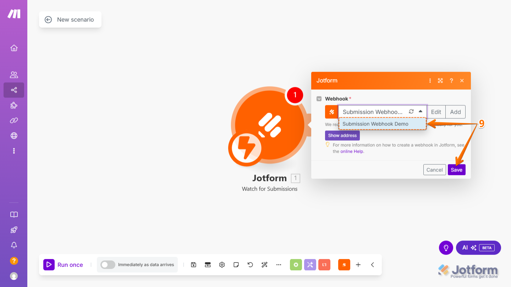Save the webhook configuration
Image resolution: width=511 pixels, height=287 pixels.
coord(456,169)
